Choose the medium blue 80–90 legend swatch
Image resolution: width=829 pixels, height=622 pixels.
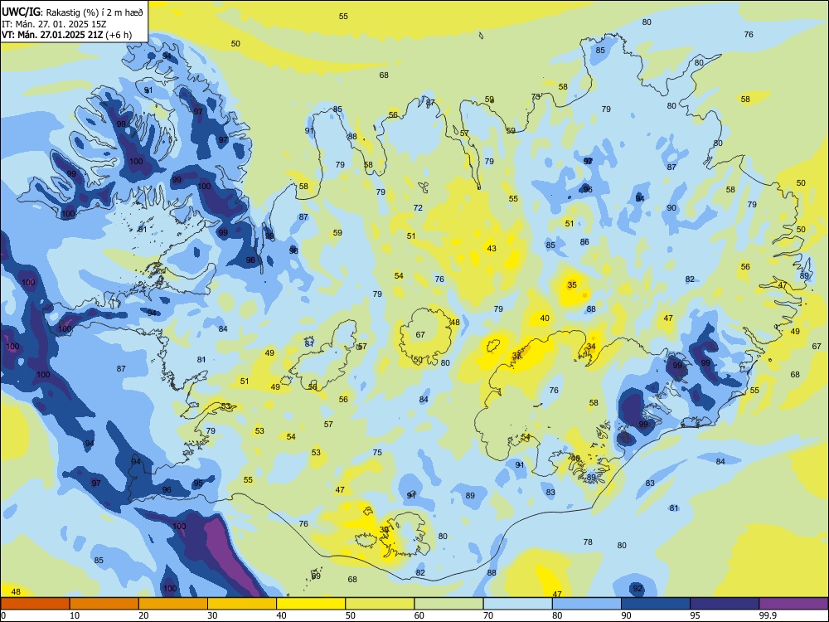pos(587,604)
